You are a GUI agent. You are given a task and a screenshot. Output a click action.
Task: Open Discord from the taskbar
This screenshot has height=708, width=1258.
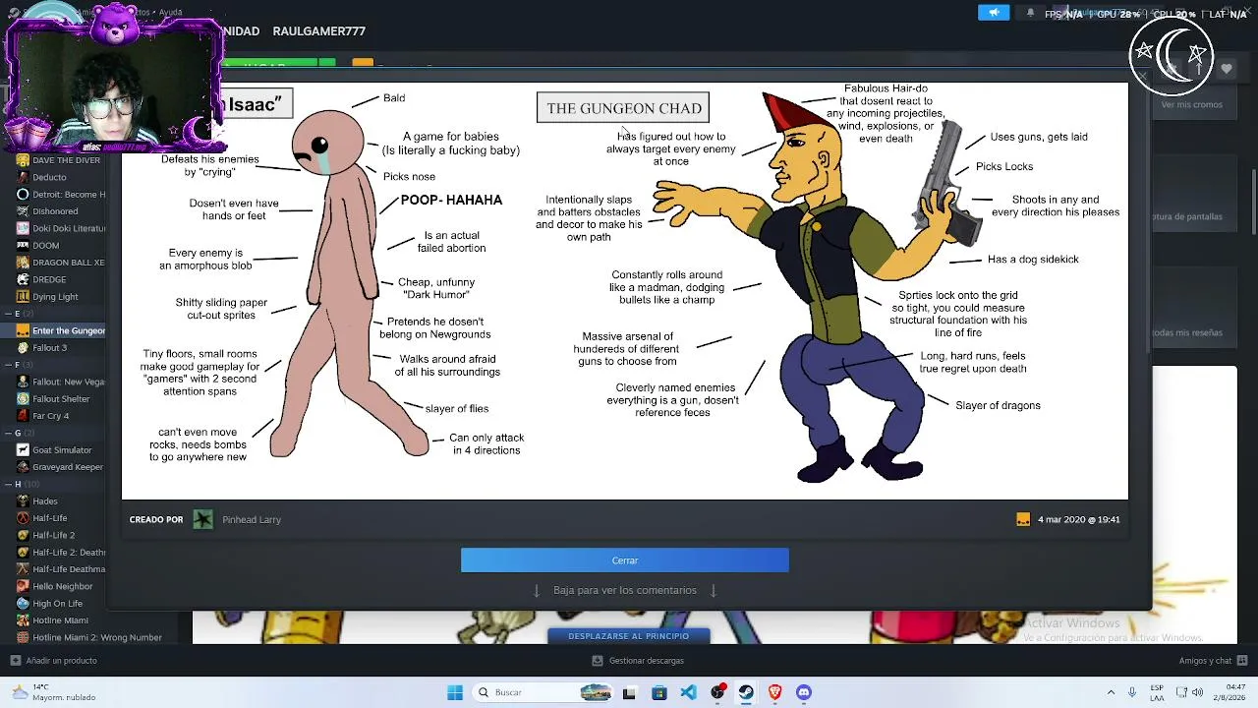tap(804, 692)
